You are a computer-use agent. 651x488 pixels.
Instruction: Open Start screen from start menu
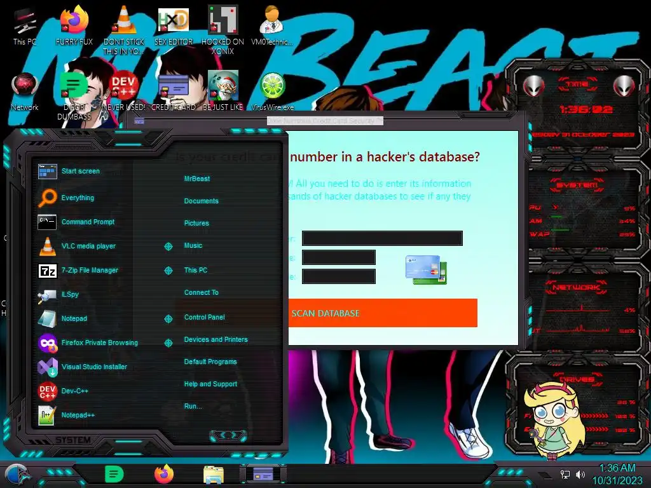coord(81,171)
